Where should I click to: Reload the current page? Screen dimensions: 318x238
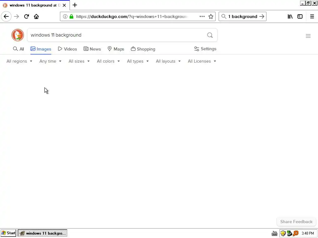[x=26, y=16]
